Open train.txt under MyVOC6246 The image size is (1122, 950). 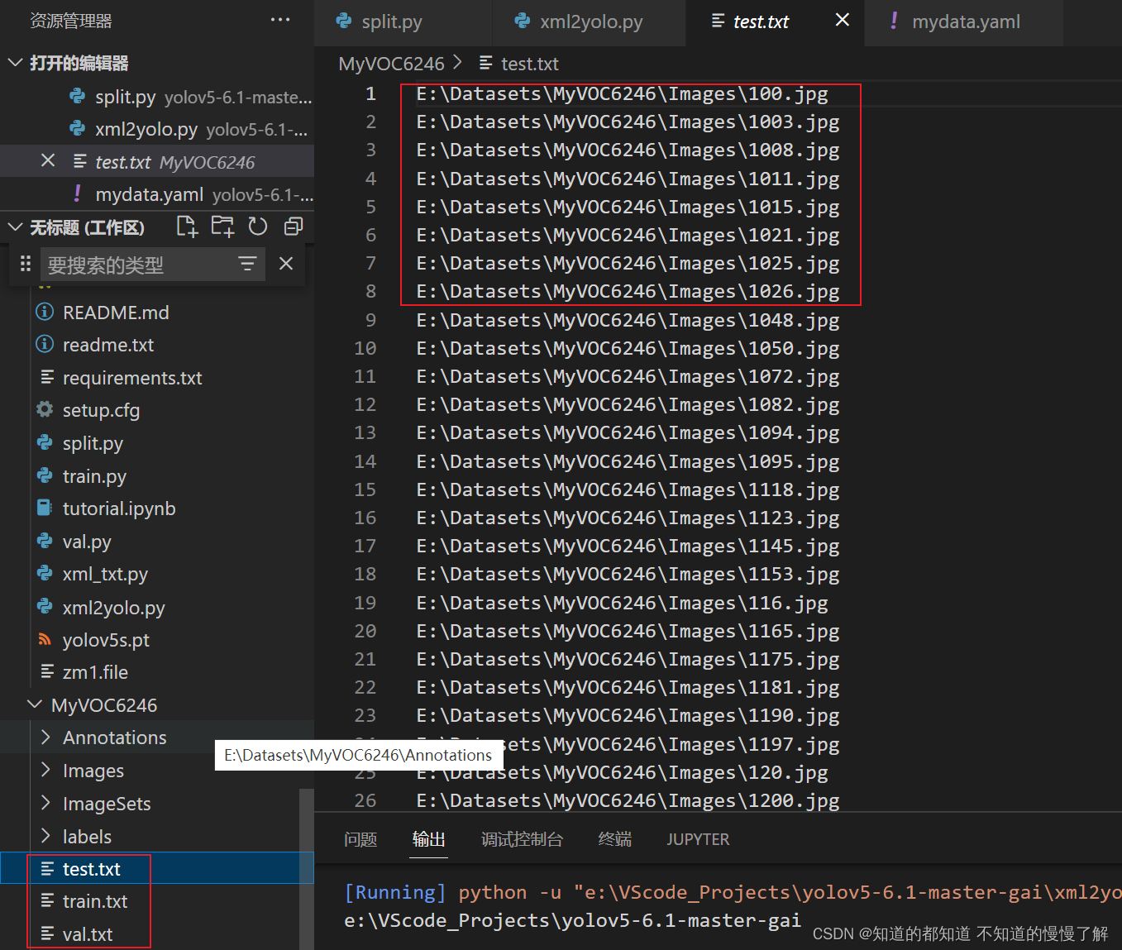coord(95,901)
